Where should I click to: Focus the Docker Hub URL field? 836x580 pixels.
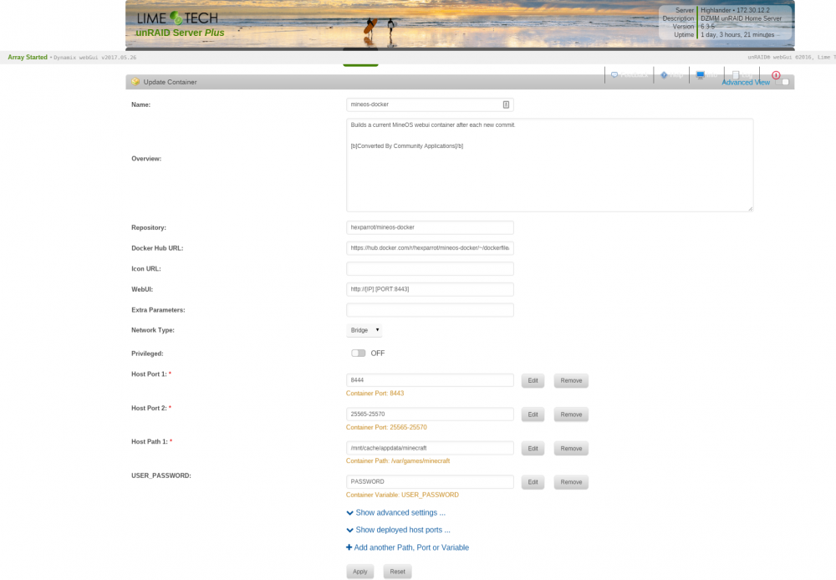[x=430, y=248]
